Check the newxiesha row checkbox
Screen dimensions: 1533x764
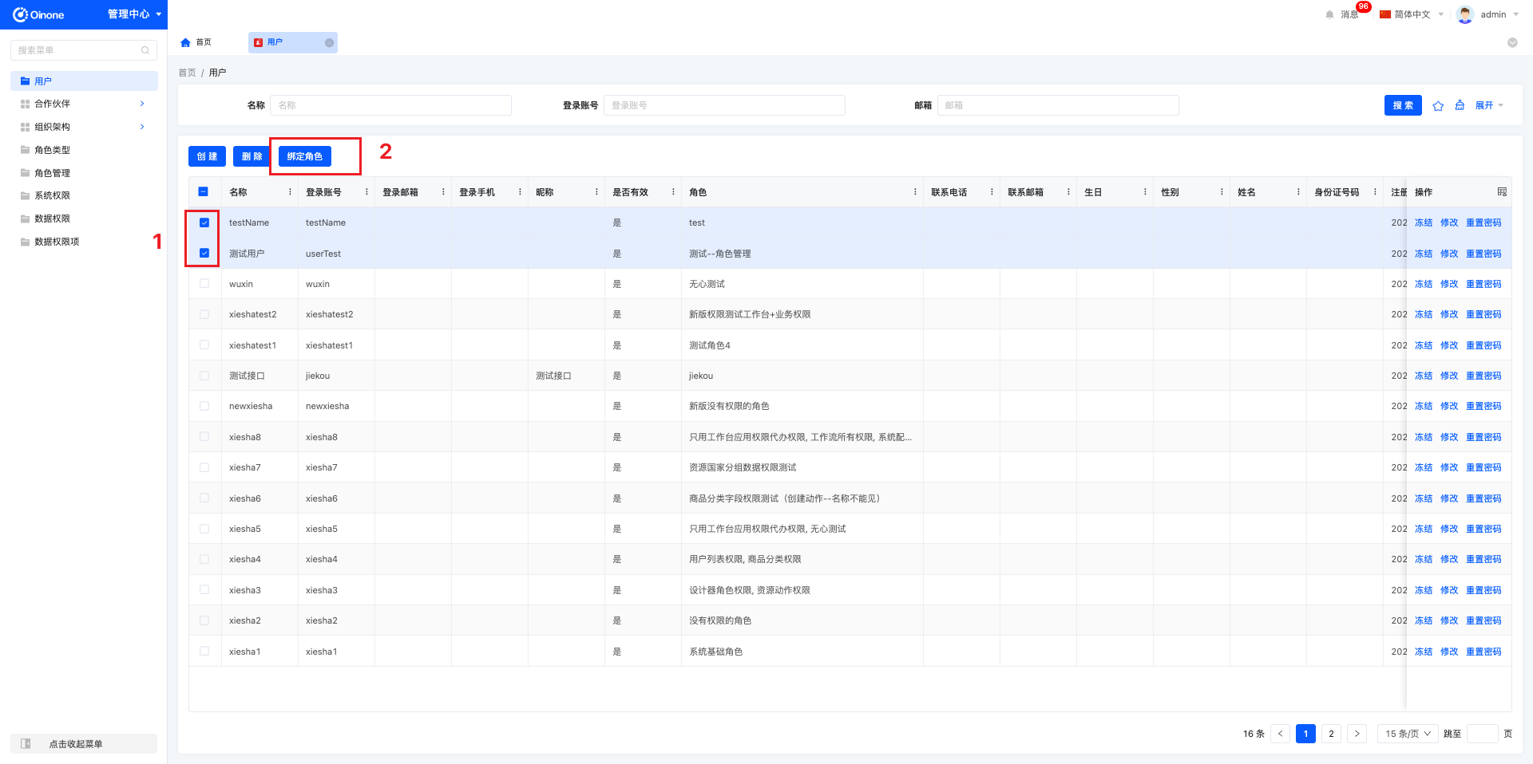pos(204,406)
